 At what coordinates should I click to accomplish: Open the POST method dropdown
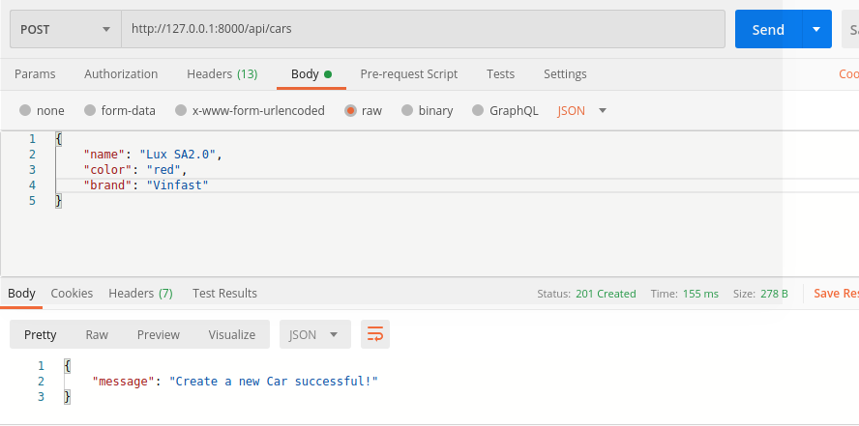coord(65,29)
